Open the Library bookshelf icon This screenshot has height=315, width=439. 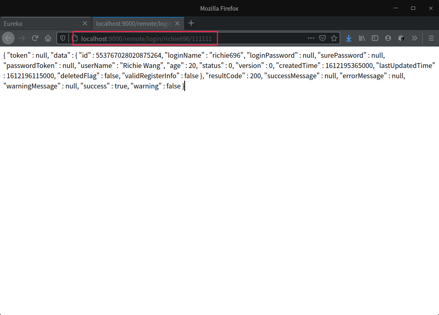click(x=362, y=38)
